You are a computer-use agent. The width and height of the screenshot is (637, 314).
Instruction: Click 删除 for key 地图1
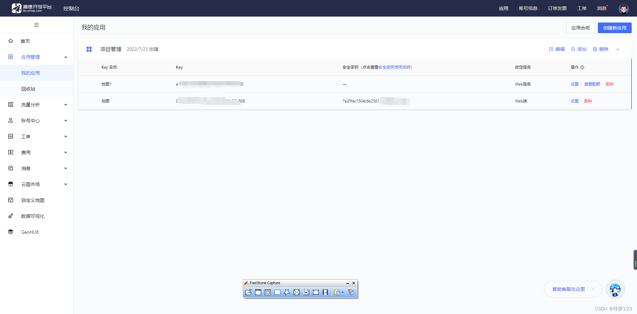(610, 84)
